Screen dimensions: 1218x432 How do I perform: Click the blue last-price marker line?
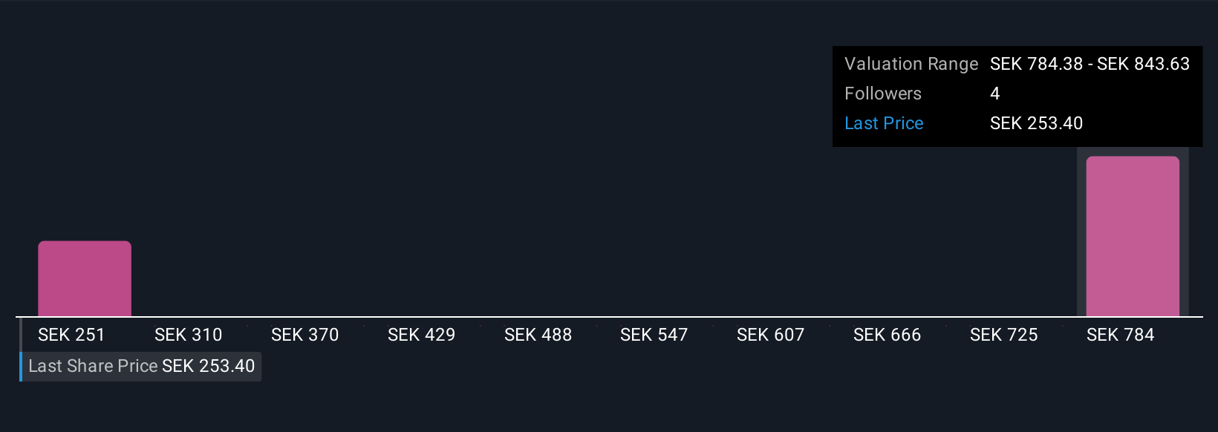[x=21, y=349]
